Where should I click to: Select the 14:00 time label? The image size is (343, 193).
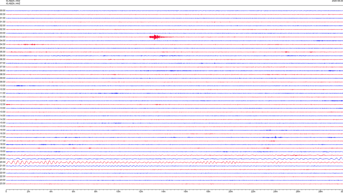[x=3, y=115]
